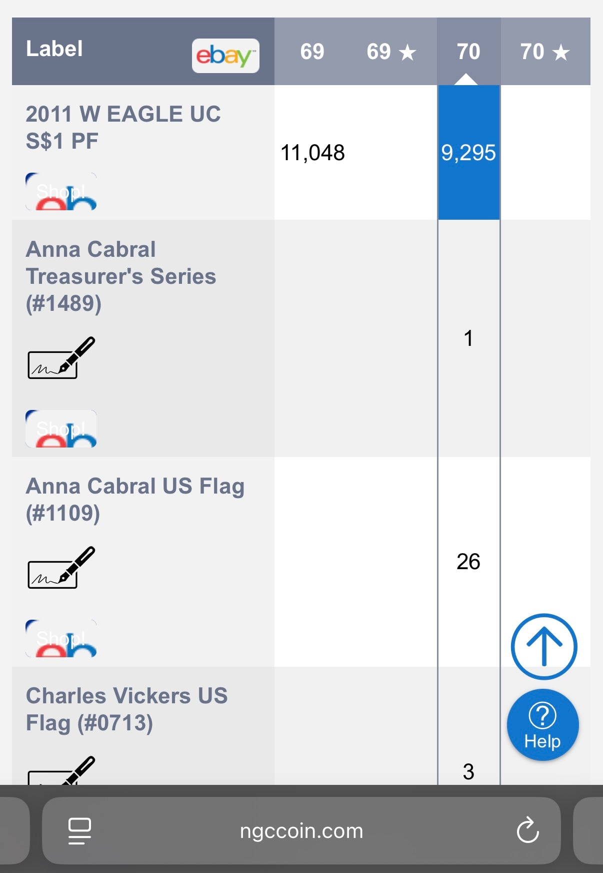Select the grade 69 column header
This screenshot has width=603, height=873.
312,52
